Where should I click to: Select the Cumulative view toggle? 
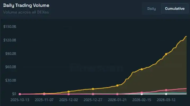pos(175,8)
